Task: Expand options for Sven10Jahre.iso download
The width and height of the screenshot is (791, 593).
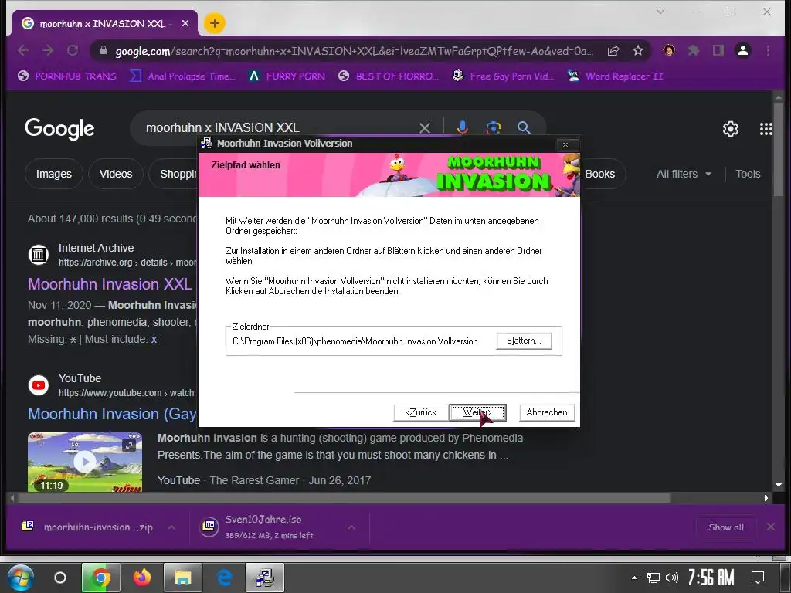Action: click(351, 527)
